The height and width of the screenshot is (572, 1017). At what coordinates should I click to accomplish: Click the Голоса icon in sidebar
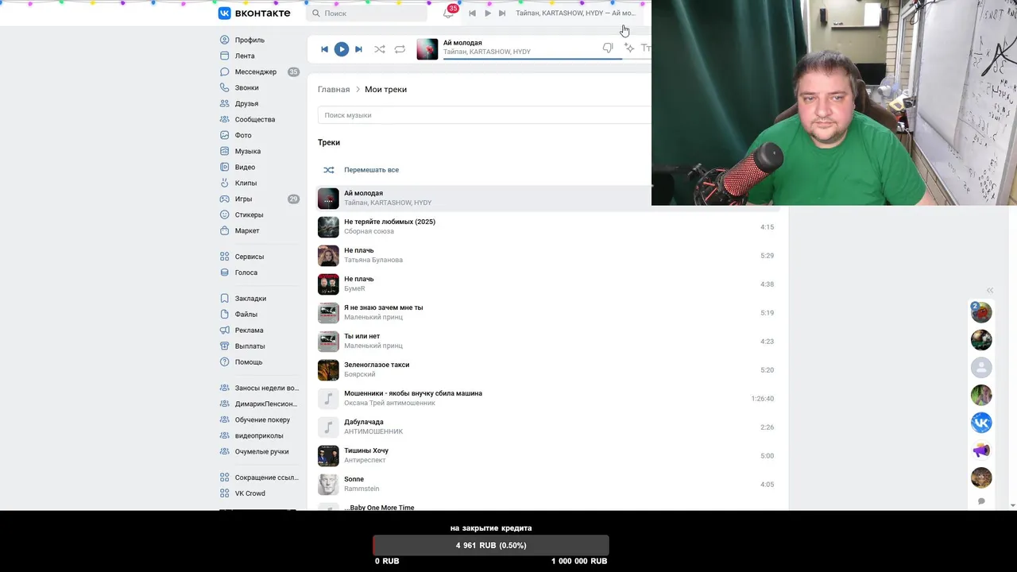tap(225, 272)
